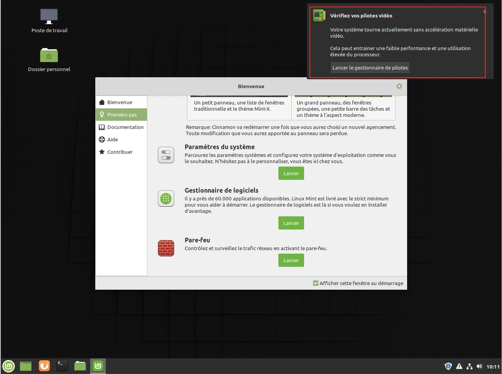Open the sound volume tray icon
This screenshot has height=374, width=502.
point(479,366)
